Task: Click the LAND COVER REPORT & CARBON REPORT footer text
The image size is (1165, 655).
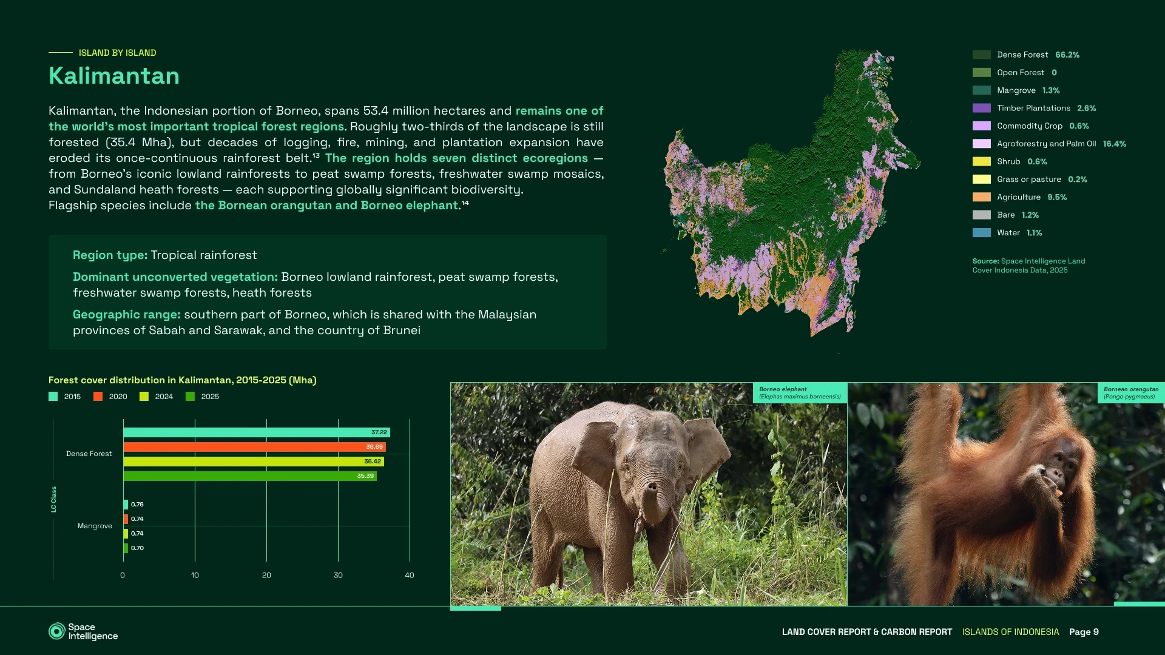Action: (866, 632)
